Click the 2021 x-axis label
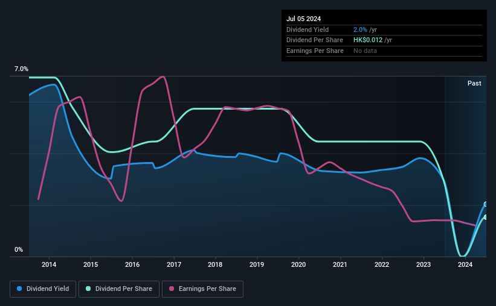Screen dimensions: 496x306 pyautogui.click(x=340, y=264)
